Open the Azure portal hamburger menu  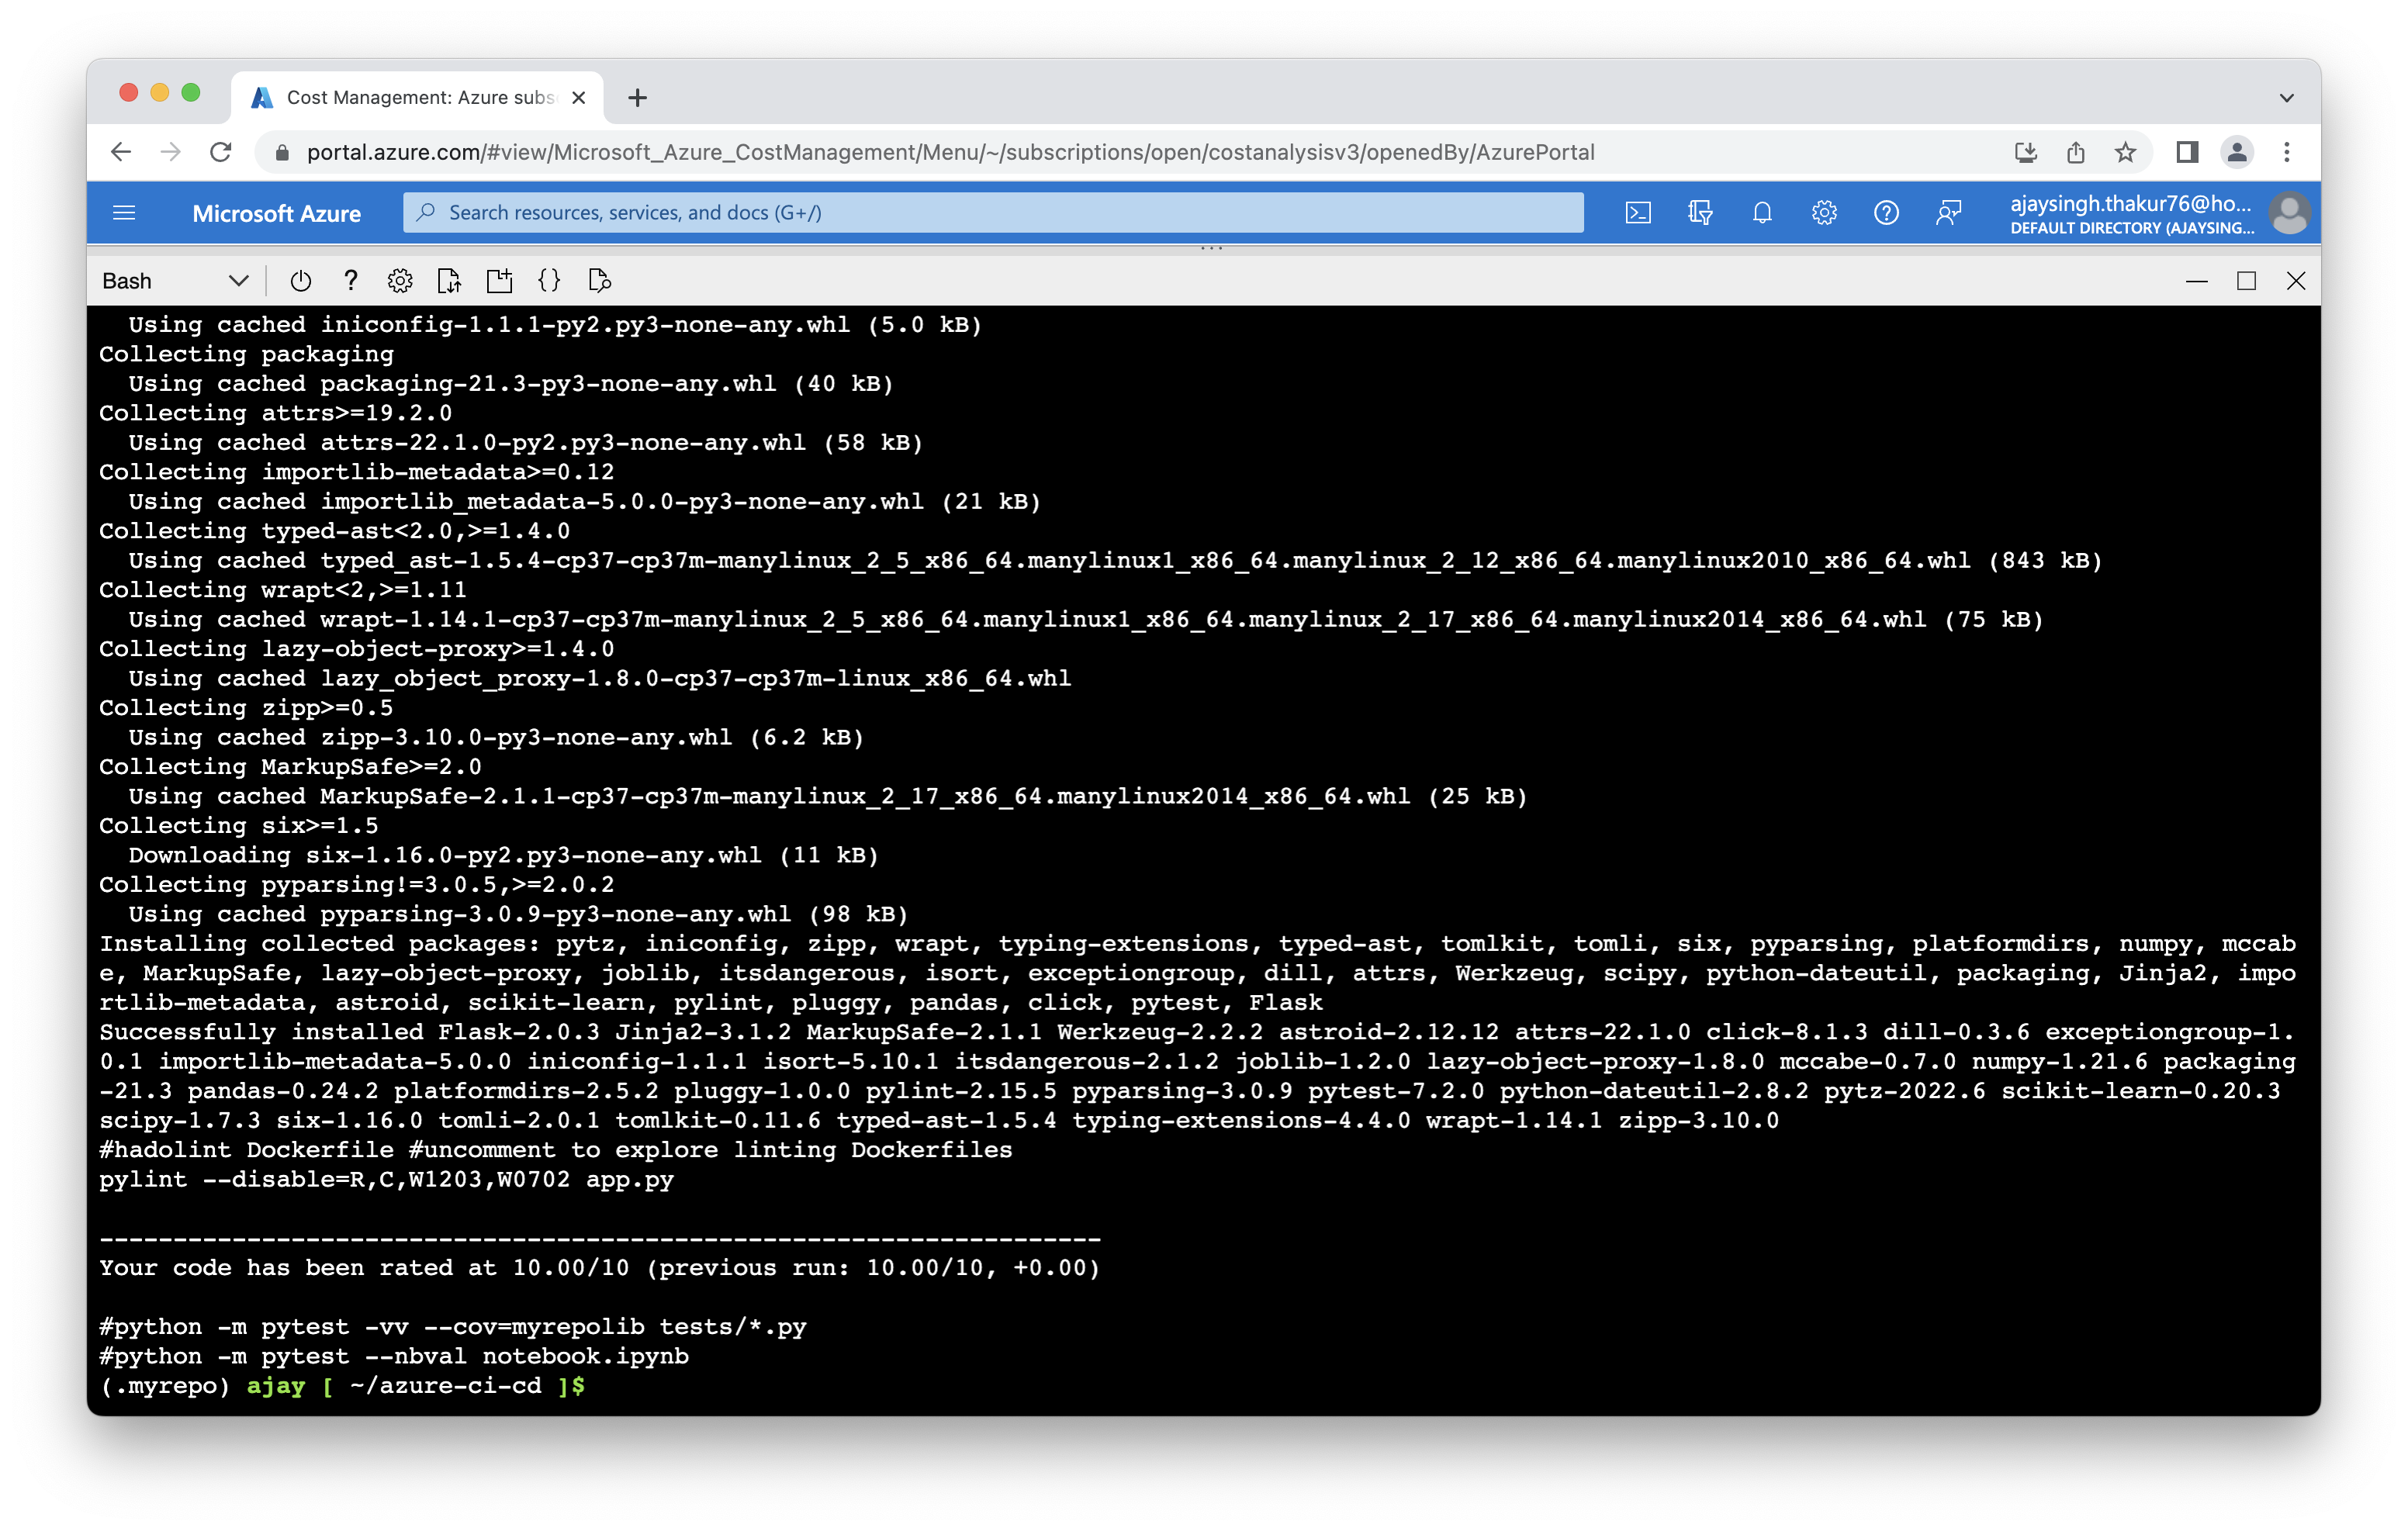click(124, 213)
